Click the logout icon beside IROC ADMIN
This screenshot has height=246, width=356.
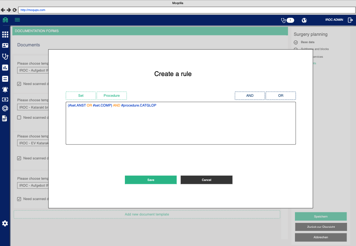(350, 20)
